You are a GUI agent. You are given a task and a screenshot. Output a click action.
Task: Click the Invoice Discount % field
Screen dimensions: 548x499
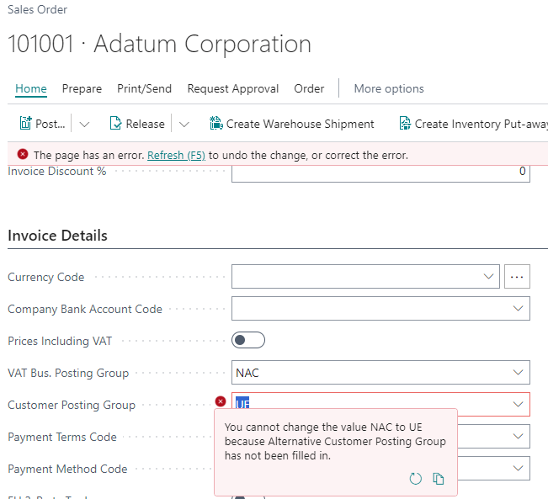380,173
